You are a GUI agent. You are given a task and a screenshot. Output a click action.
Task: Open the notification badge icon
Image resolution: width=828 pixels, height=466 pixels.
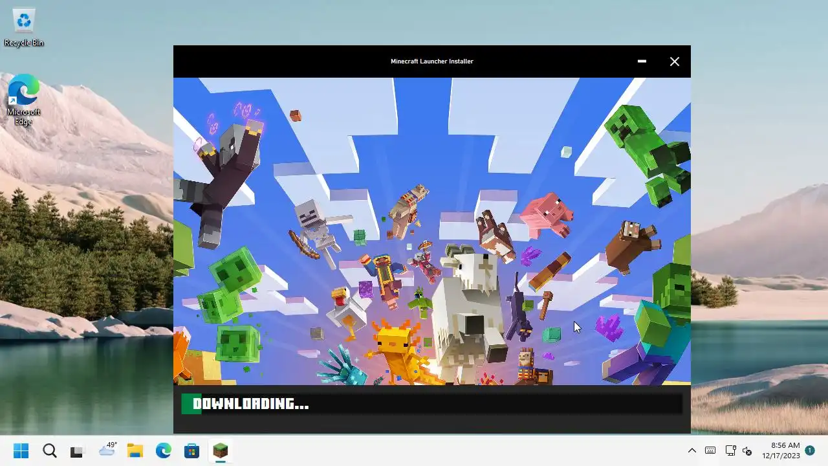pyautogui.click(x=810, y=450)
